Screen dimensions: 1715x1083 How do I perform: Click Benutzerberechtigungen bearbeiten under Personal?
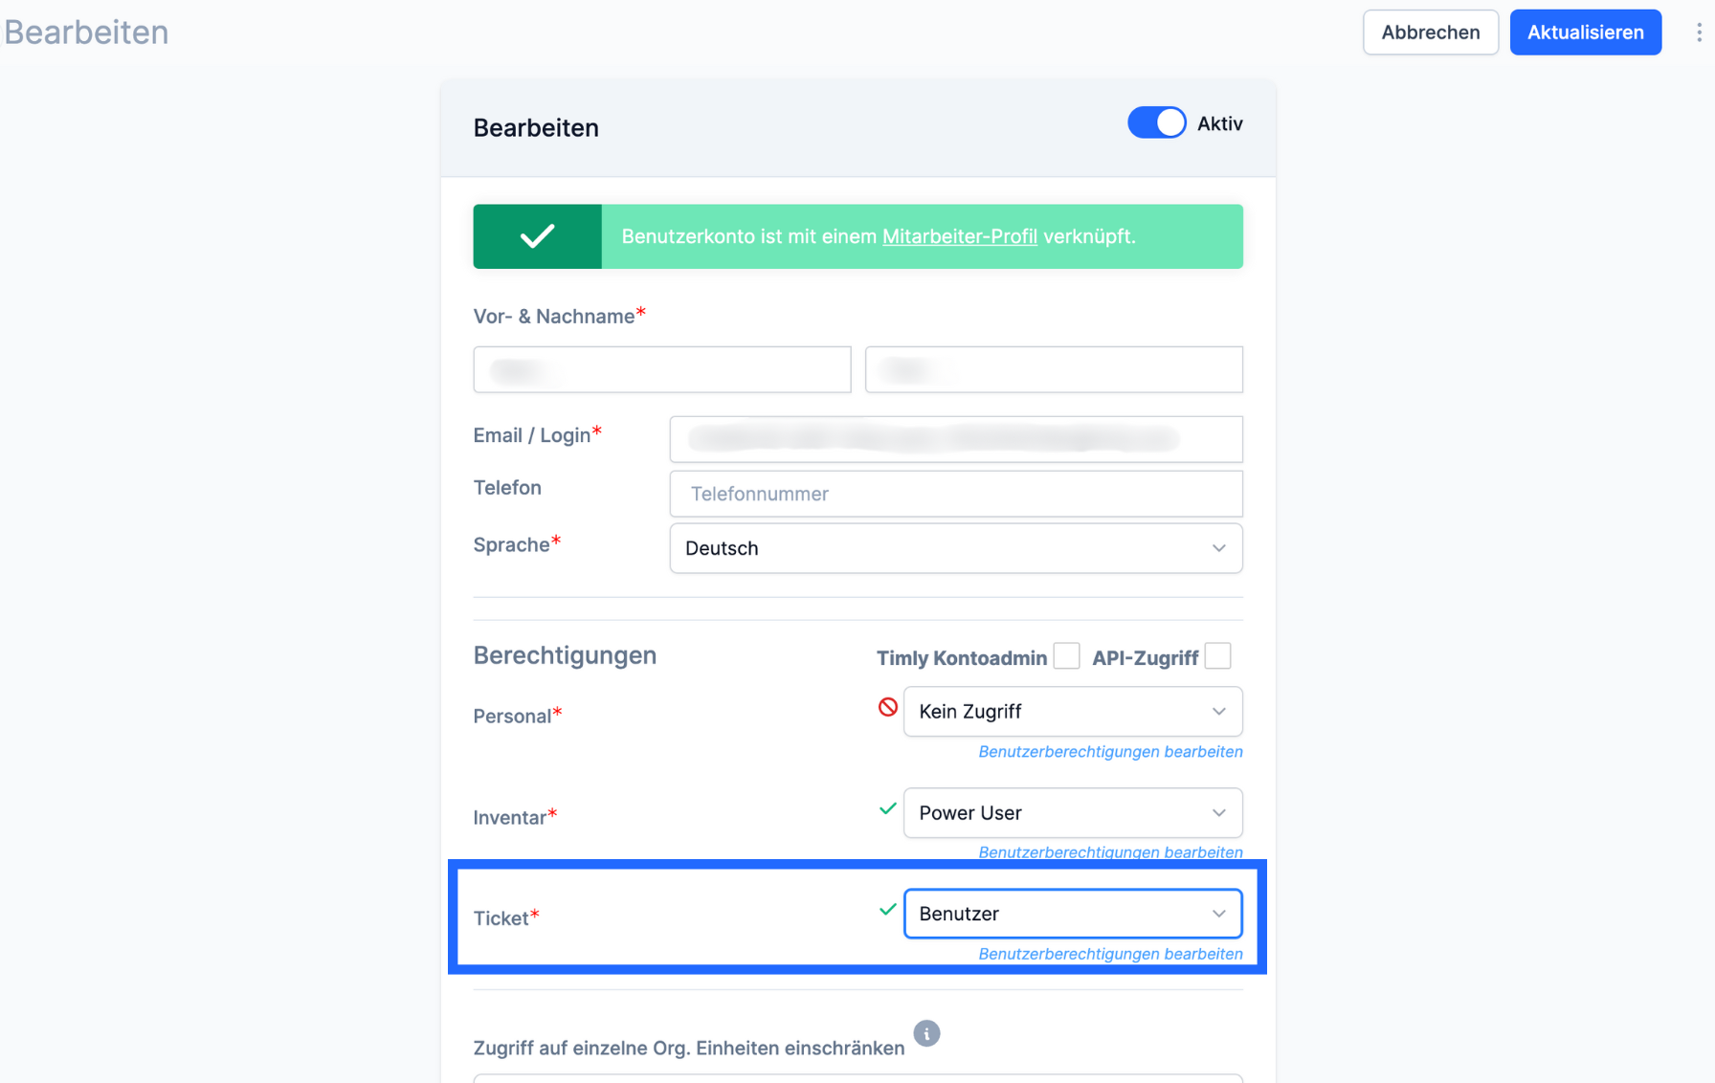[x=1110, y=752]
